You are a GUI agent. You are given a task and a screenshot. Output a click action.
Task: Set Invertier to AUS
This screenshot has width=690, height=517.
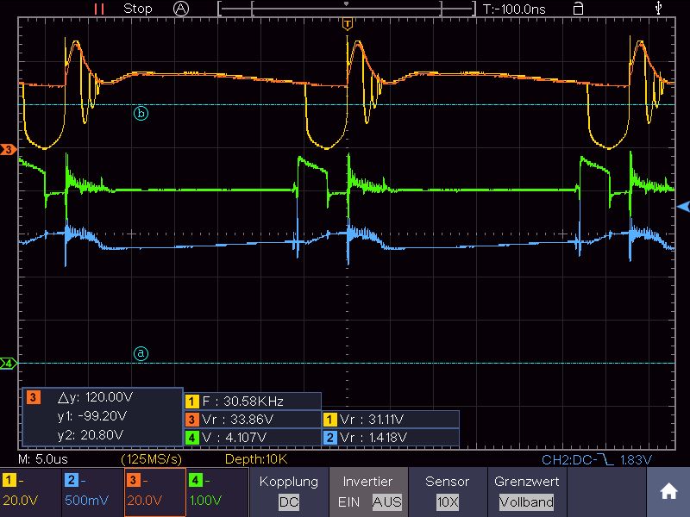[x=386, y=502]
